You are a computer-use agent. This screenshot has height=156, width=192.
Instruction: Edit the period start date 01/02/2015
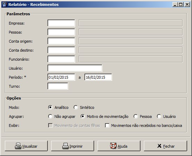(x=61, y=77)
